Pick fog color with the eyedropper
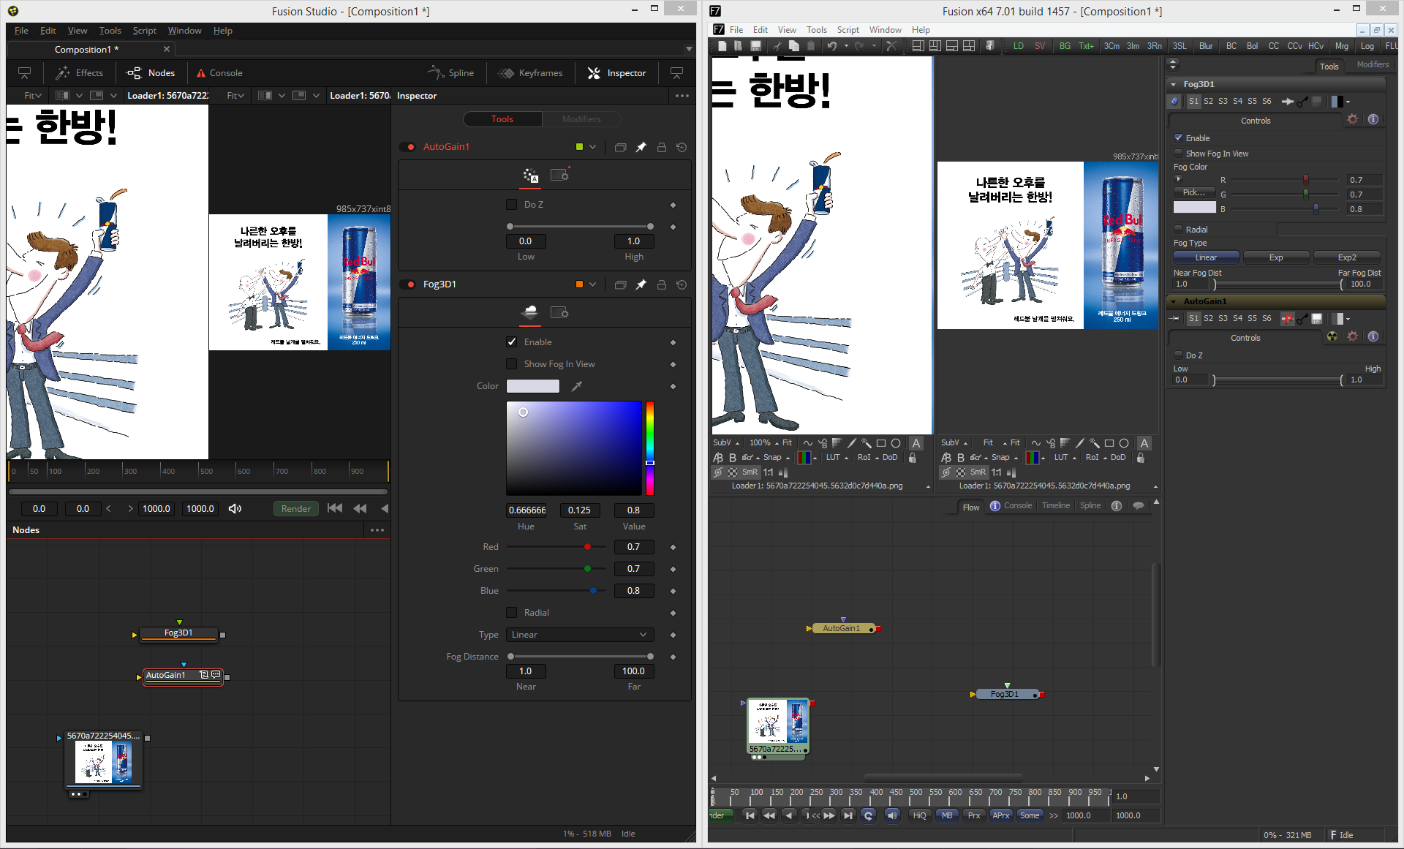This screenshot has height=849, width=1404. (x=577, y=386)
